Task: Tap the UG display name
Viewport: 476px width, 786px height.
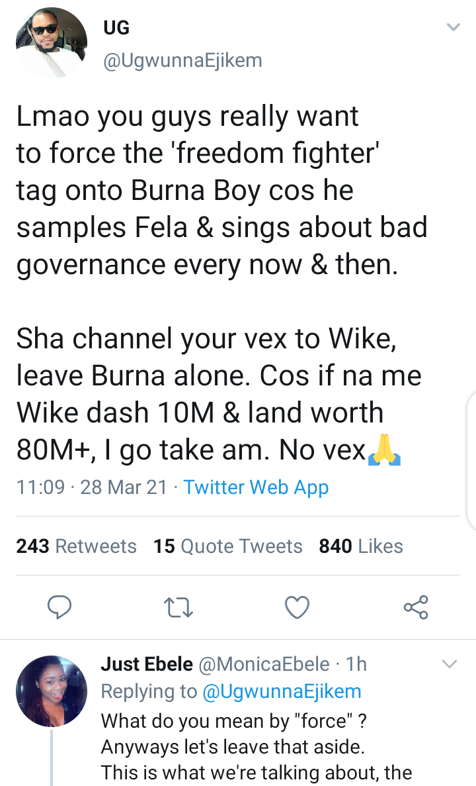Action: point(116,28)
